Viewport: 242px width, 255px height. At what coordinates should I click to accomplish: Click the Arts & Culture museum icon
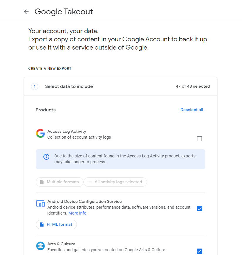pos(40,246)
